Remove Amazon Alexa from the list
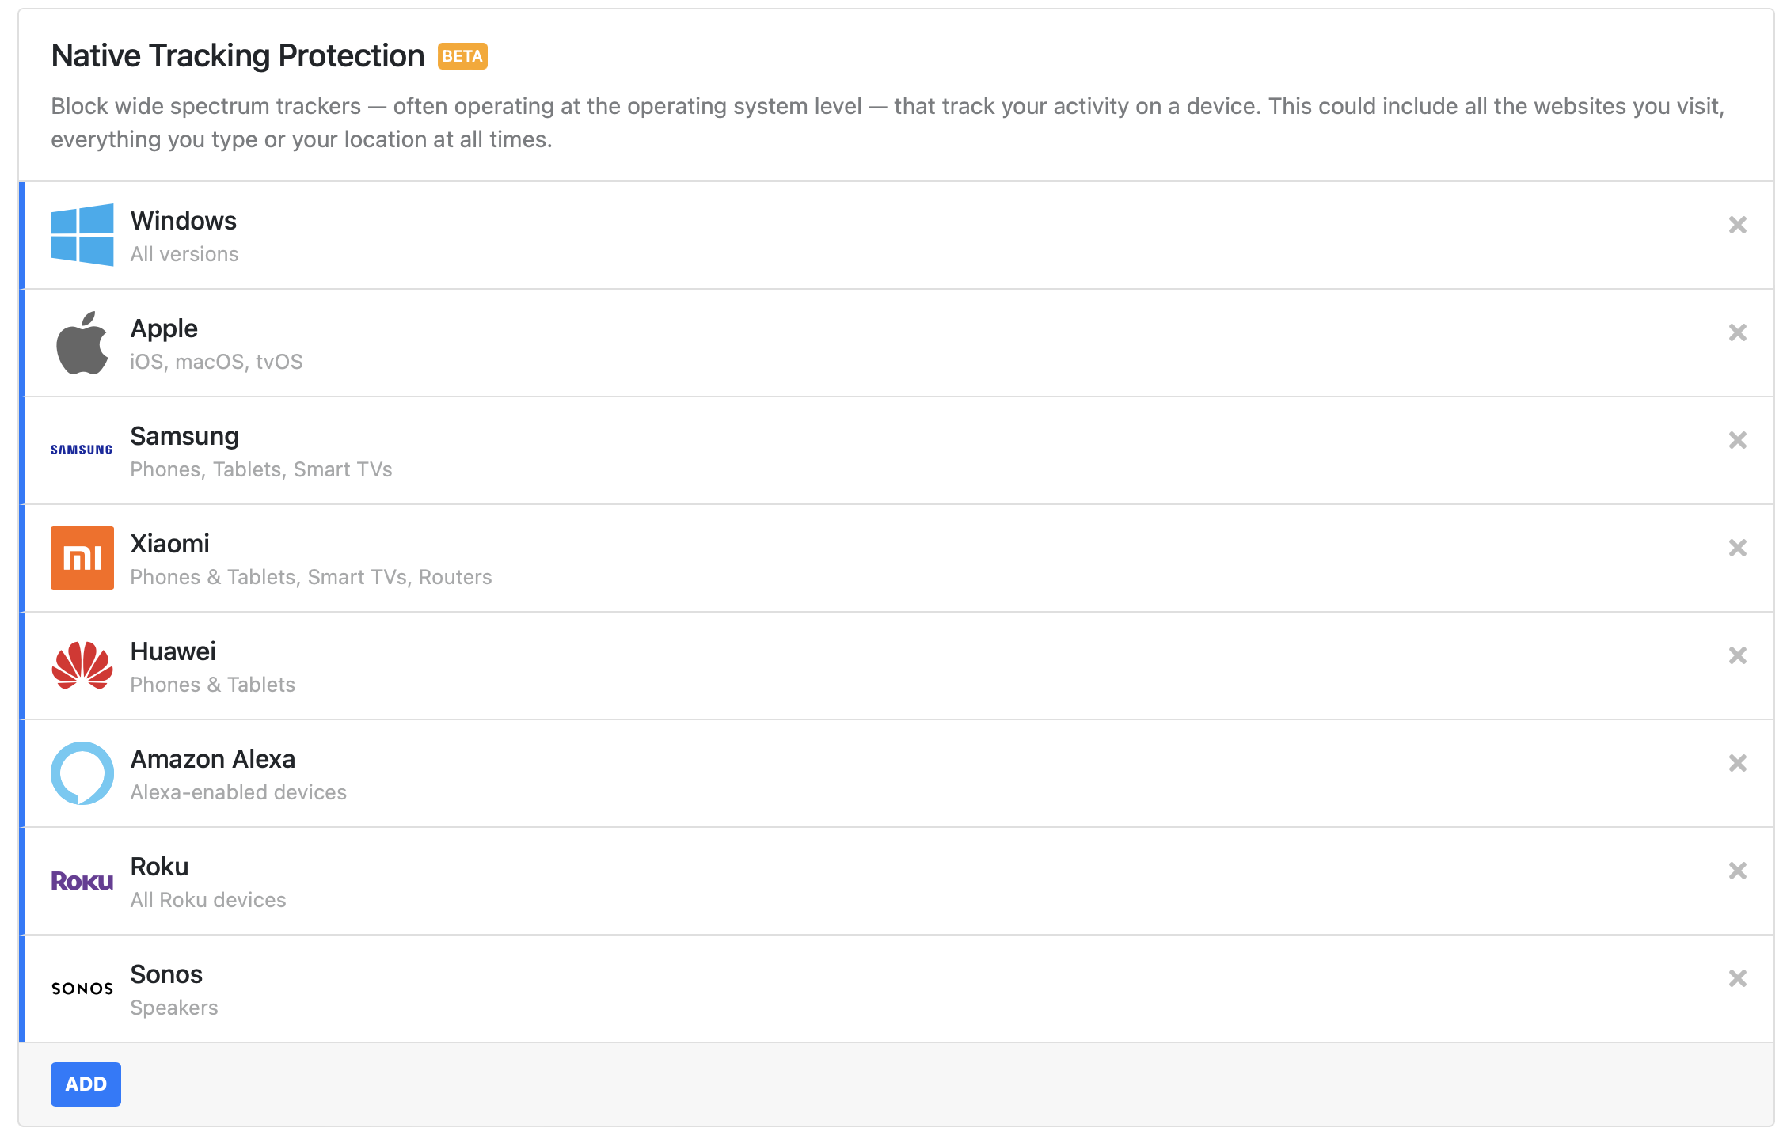 click(1737, 762)
